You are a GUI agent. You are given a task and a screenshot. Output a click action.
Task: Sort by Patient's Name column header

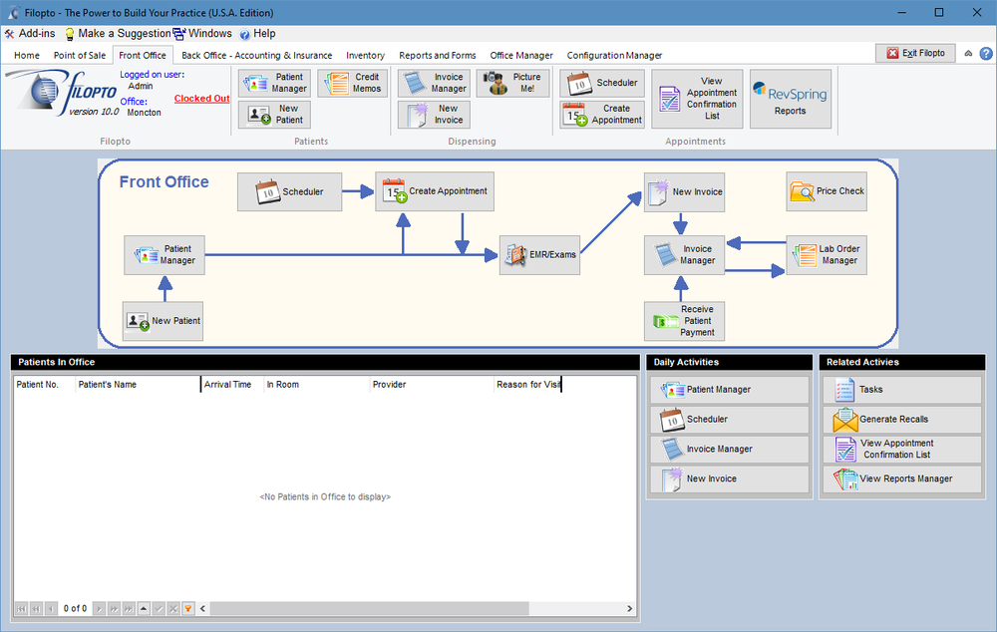[138, 385]
